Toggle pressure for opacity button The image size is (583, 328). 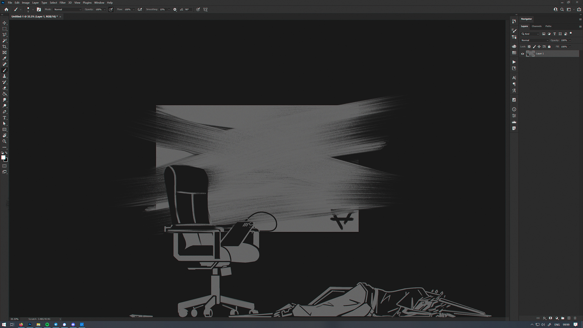111,9
